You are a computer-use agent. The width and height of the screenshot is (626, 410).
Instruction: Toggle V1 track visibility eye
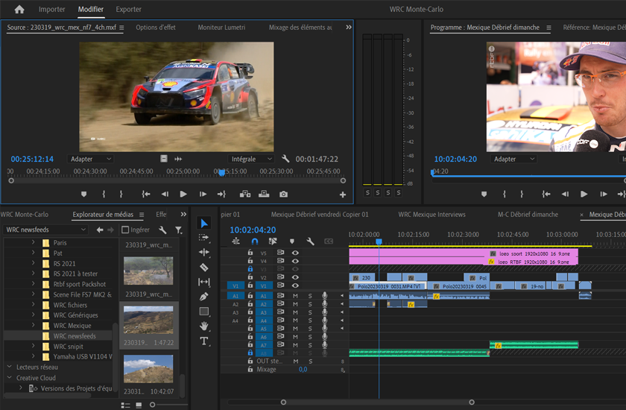click(x=295, y=286)
